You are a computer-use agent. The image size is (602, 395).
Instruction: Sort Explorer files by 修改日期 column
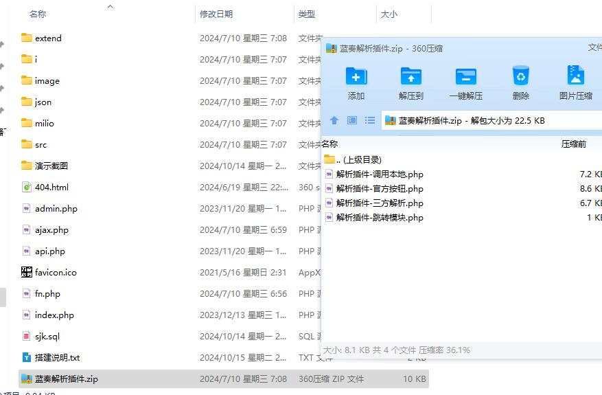click(216, 14)
